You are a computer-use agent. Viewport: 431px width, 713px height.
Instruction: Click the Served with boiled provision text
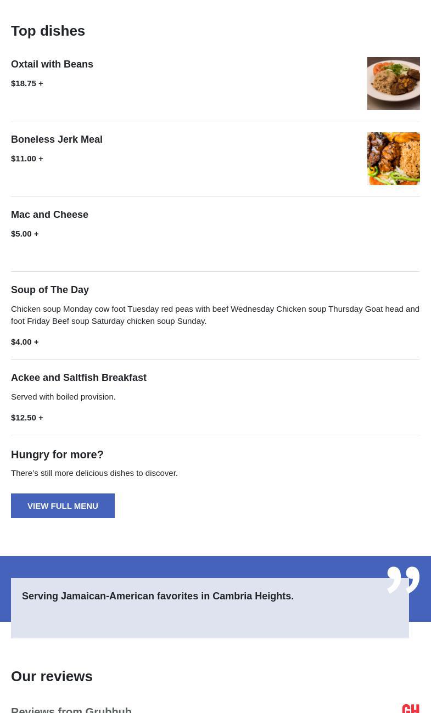63,397
